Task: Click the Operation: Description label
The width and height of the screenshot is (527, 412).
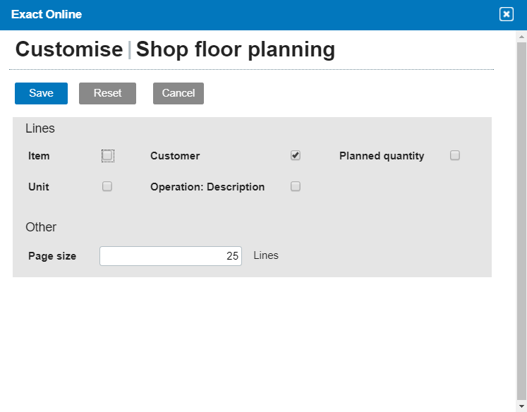Action: (207, 187)
